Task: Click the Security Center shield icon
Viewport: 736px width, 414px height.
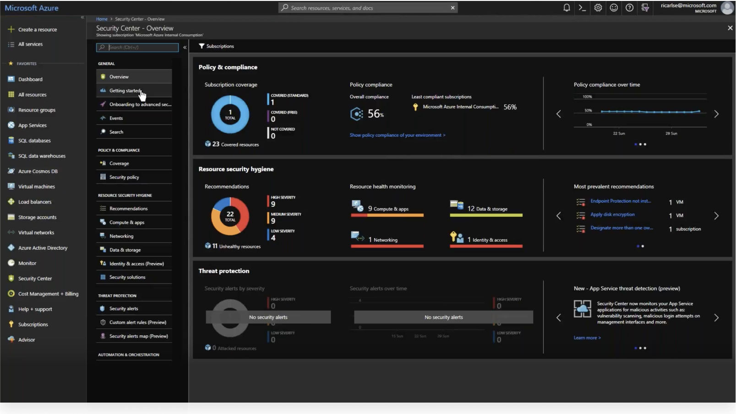Action: pyautogui.click(x=11, y=279)
